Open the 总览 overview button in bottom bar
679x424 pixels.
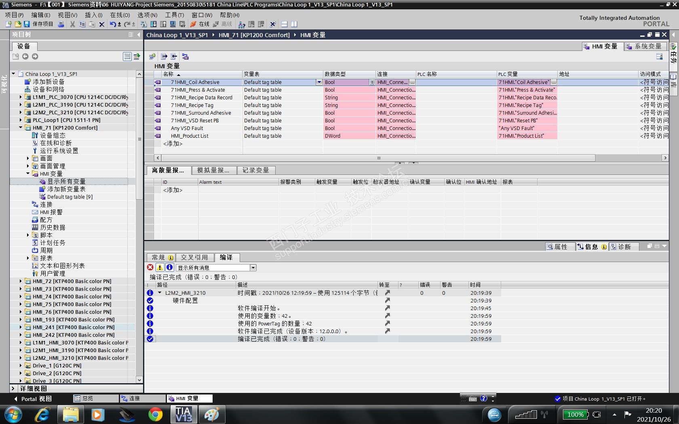point(95,399)
